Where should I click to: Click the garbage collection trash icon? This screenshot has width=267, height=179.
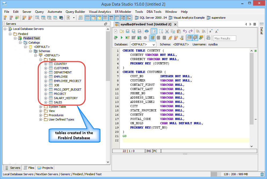click(x=262, y=174)
